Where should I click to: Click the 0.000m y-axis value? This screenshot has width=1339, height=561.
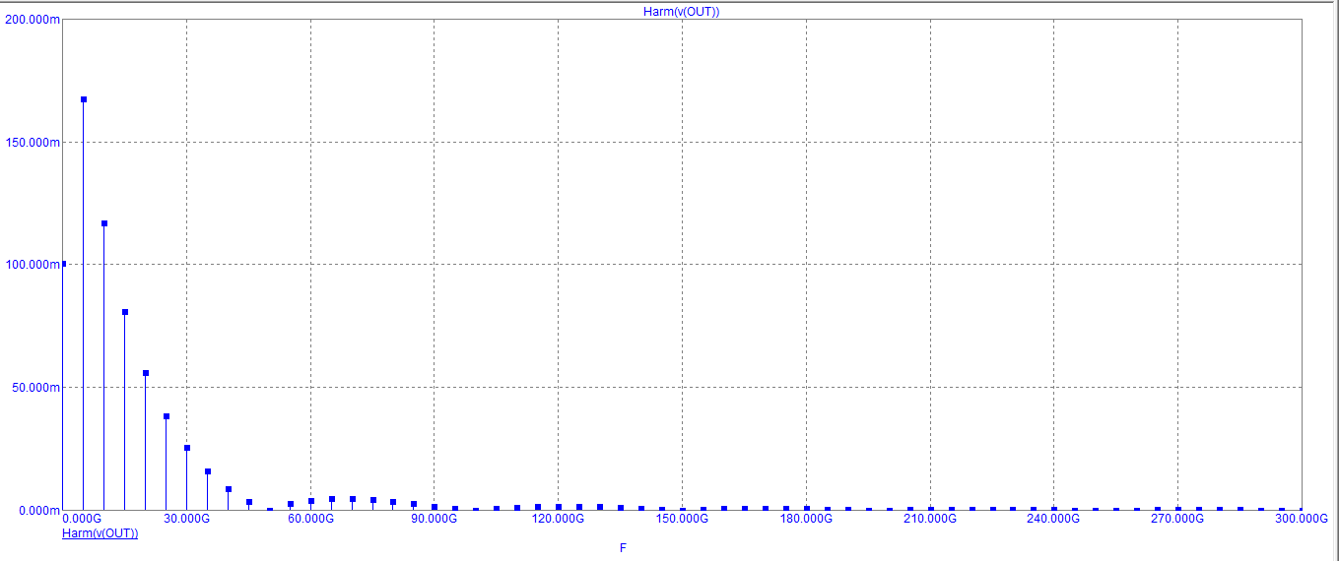pos(37,510)
